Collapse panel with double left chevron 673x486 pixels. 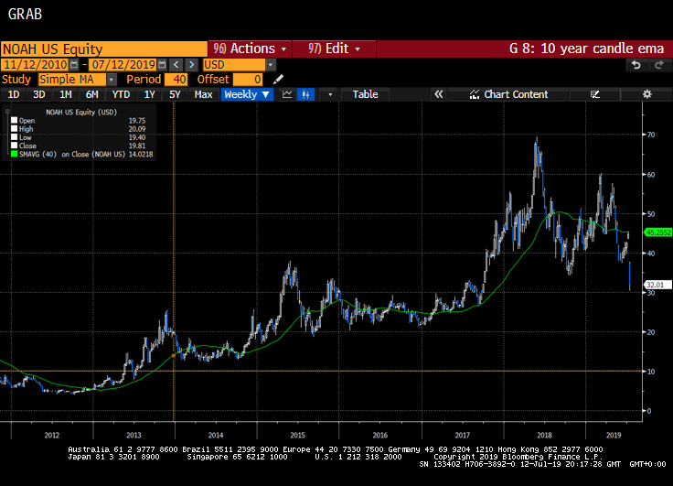click(x=439, y=94)
